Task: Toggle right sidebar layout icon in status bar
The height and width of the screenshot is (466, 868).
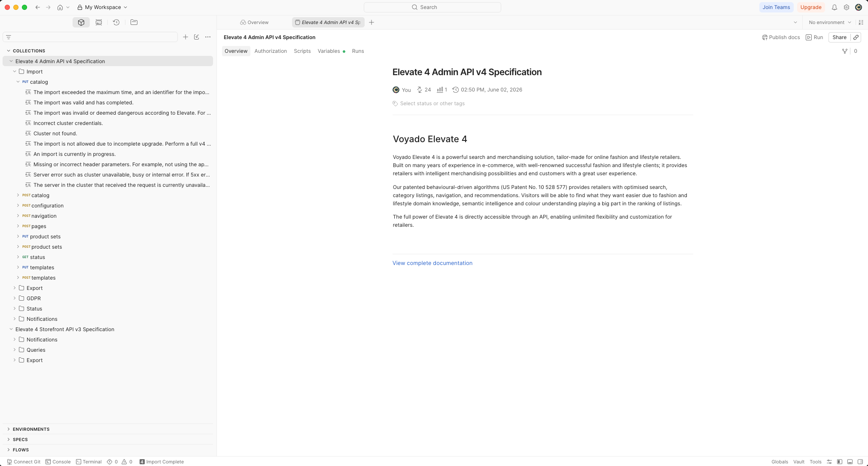Action: [x=860, y=462]
